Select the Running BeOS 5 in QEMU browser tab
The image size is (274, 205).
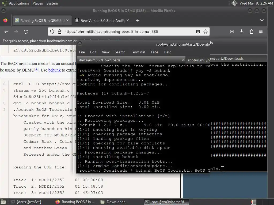coord(42,20)
